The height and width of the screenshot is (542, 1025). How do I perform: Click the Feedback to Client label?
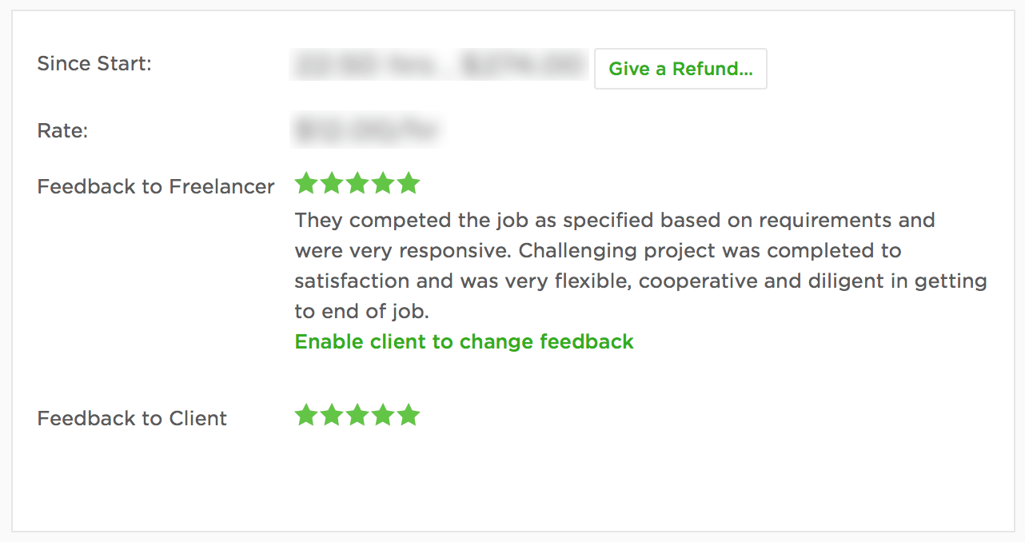pos(132,419)
